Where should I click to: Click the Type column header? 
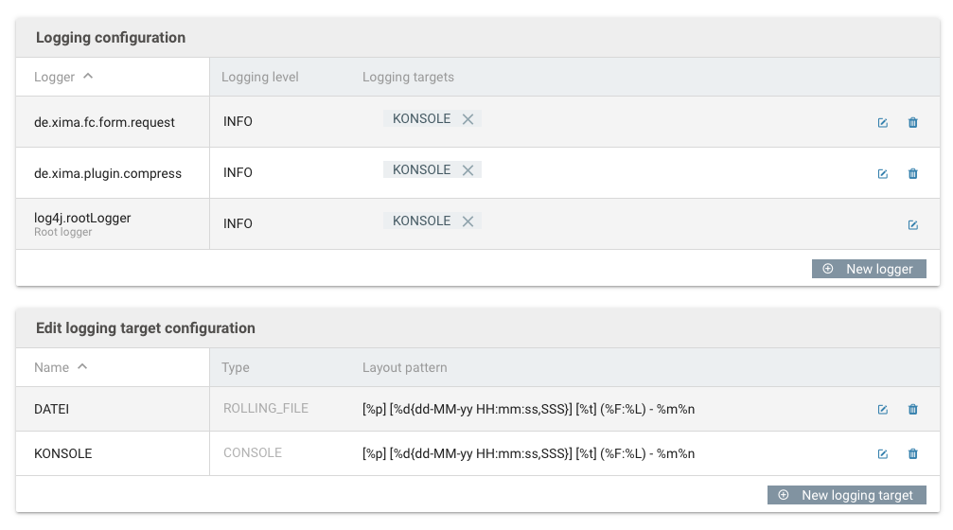236,368
